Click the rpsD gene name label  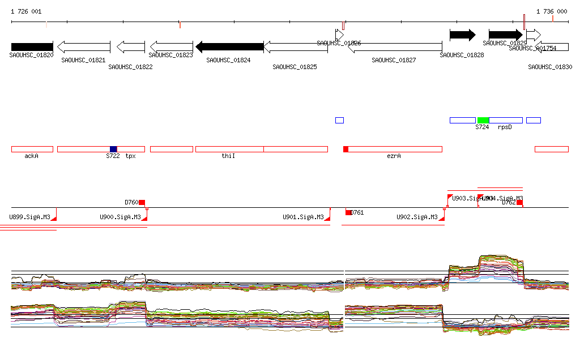pyautogui.click(x=505, y=127)
